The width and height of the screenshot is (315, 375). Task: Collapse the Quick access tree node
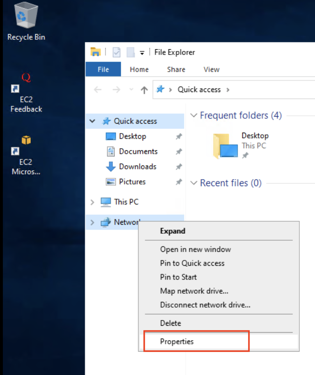(92, 121)
